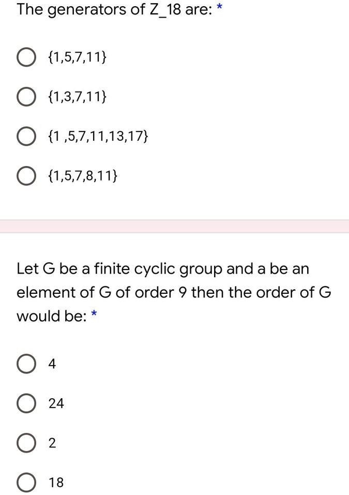
Task: Mark the radio circle for answer 2
Action: (x=26, y=443)
